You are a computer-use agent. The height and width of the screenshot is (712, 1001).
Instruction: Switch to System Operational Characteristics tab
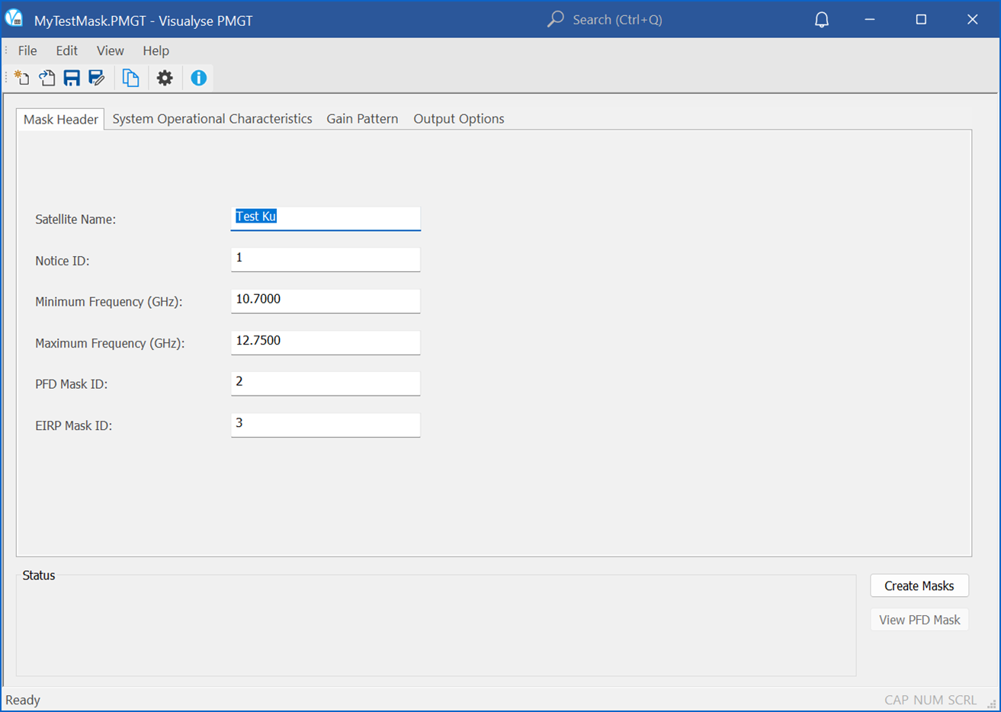[212, 119]
